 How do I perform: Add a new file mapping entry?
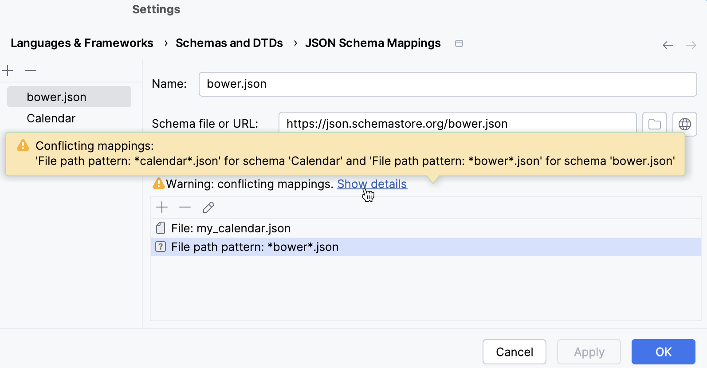162,207
